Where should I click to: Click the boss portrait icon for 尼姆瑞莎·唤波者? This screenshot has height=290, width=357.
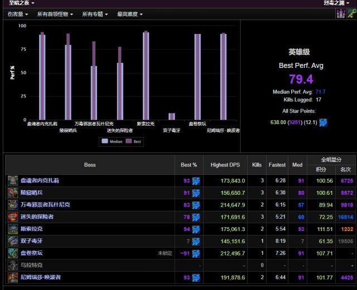tap(13, 278)
